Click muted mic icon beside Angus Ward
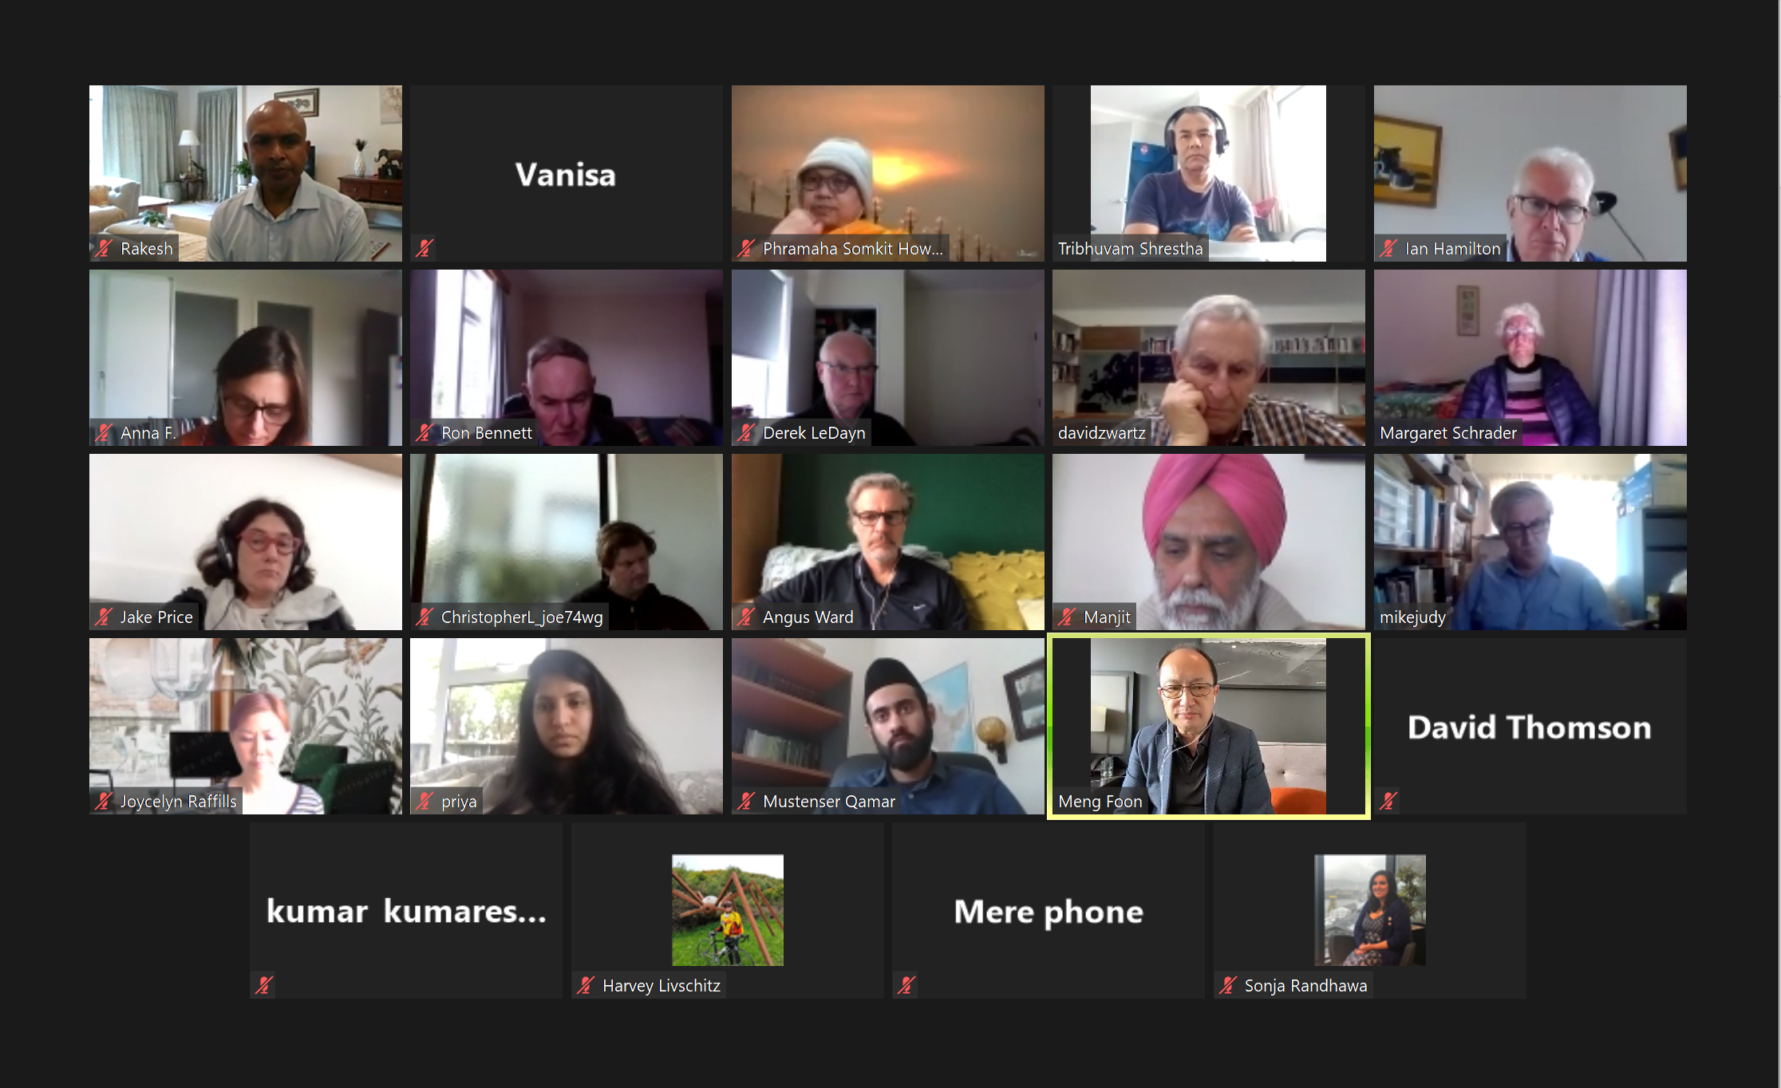This screenshot has height=1088, width=1781. pyautogui.click(x=746, y=617)
